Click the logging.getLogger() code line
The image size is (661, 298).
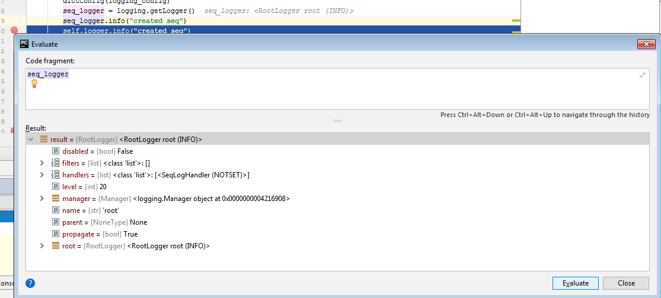[129, 11]
